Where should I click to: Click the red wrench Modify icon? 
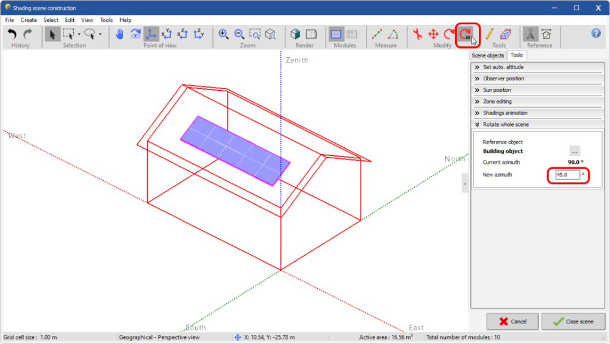tap(418, 34)
